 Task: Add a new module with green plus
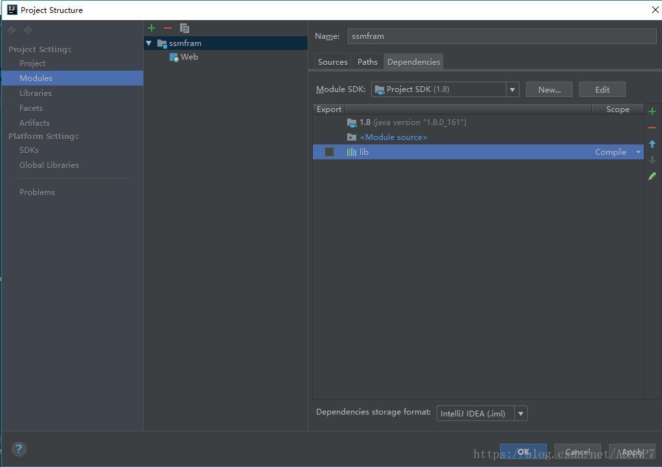(x=152, y=28)
